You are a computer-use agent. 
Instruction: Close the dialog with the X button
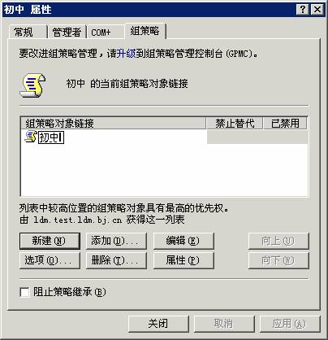pos(317,10)
